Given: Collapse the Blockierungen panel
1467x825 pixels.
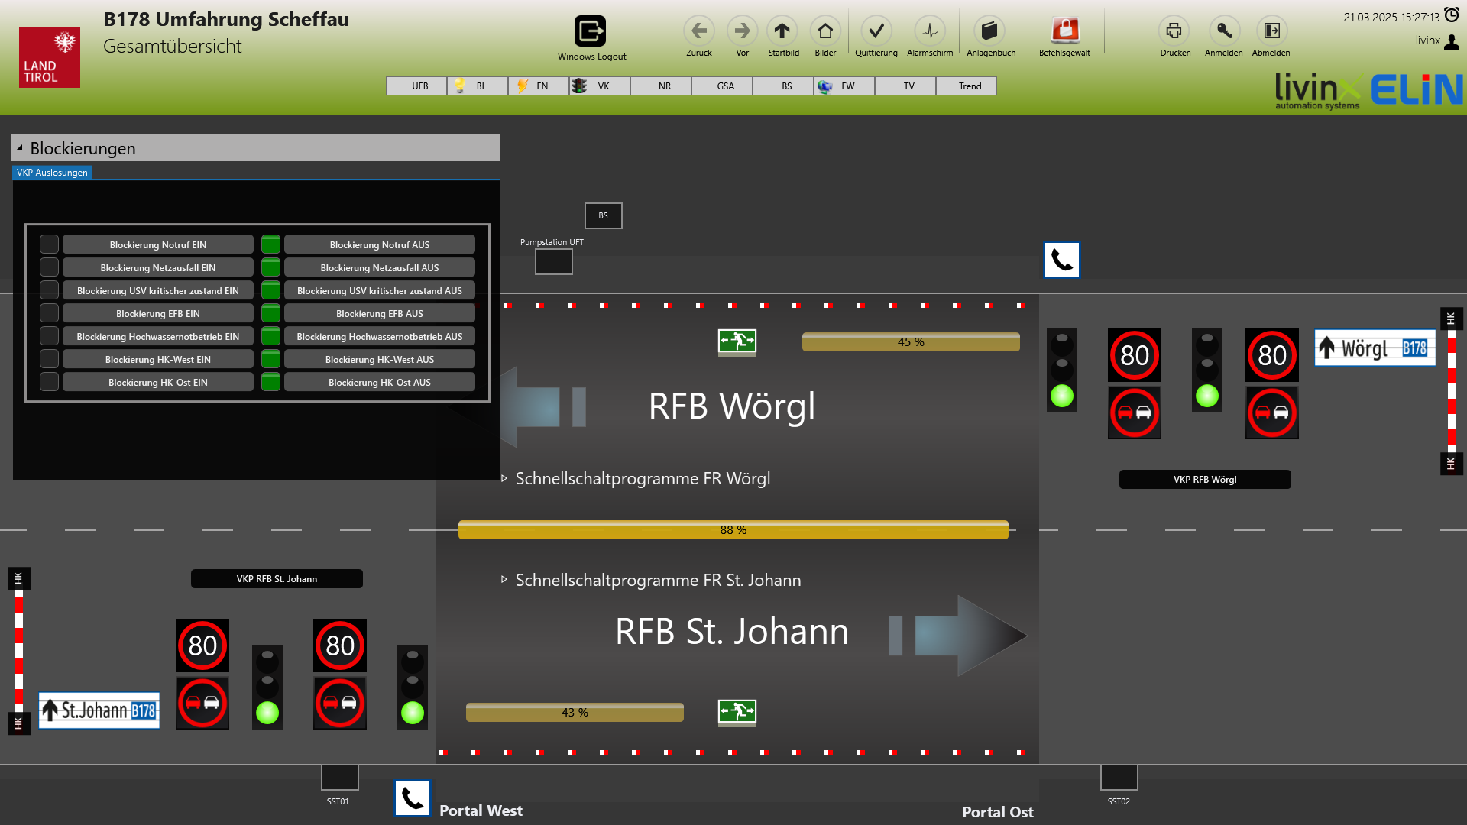Looking at the screenshot, I should tap(20, 148).
